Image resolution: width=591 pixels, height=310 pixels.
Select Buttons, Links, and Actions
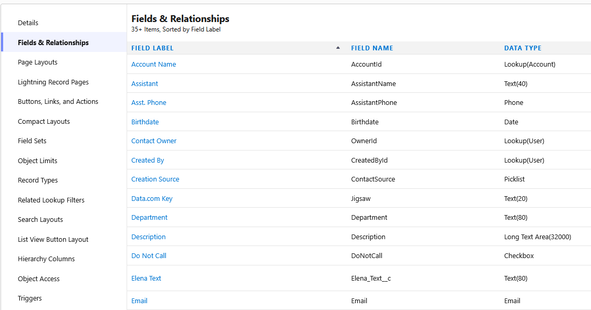(x=58, y=102)
